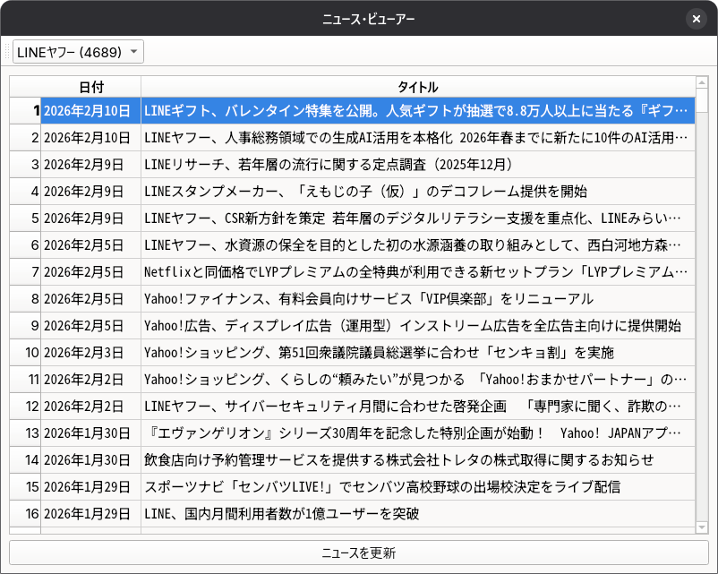Select the Yahoo!ファイナンス VIP倶楽部 news title
718x574 pixels.
[x=417, y=299]
